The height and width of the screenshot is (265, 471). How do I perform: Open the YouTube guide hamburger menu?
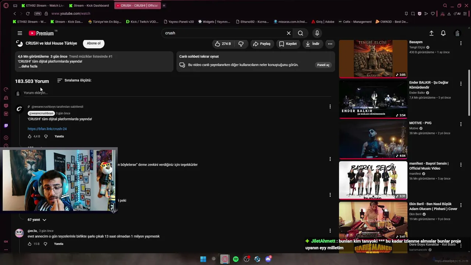(20, 33)
